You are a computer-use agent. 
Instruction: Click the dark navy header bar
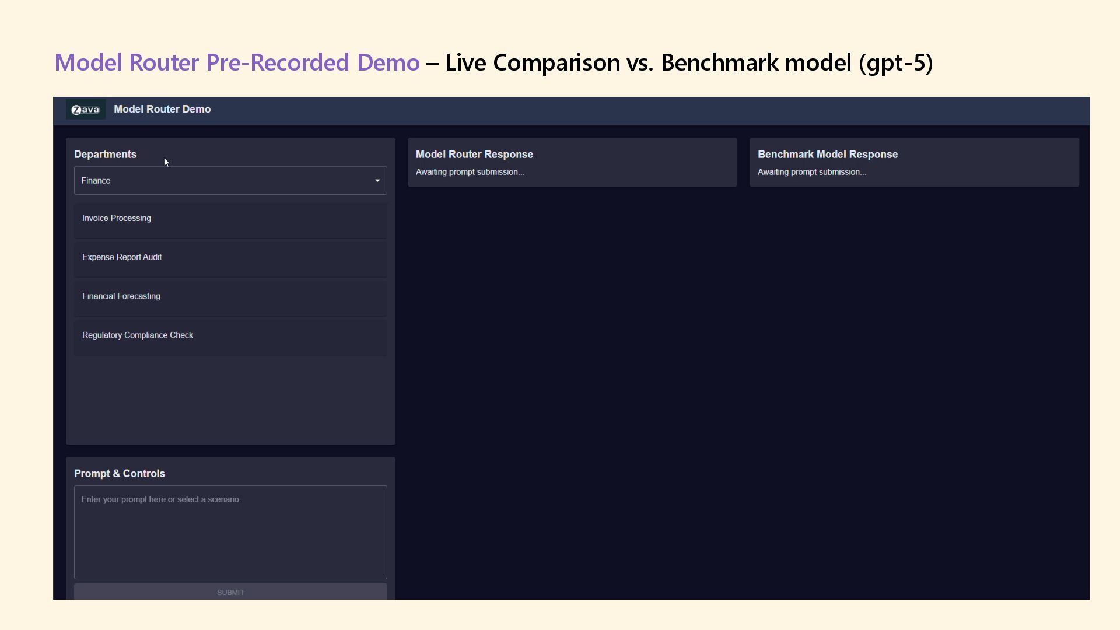[642, 111]
